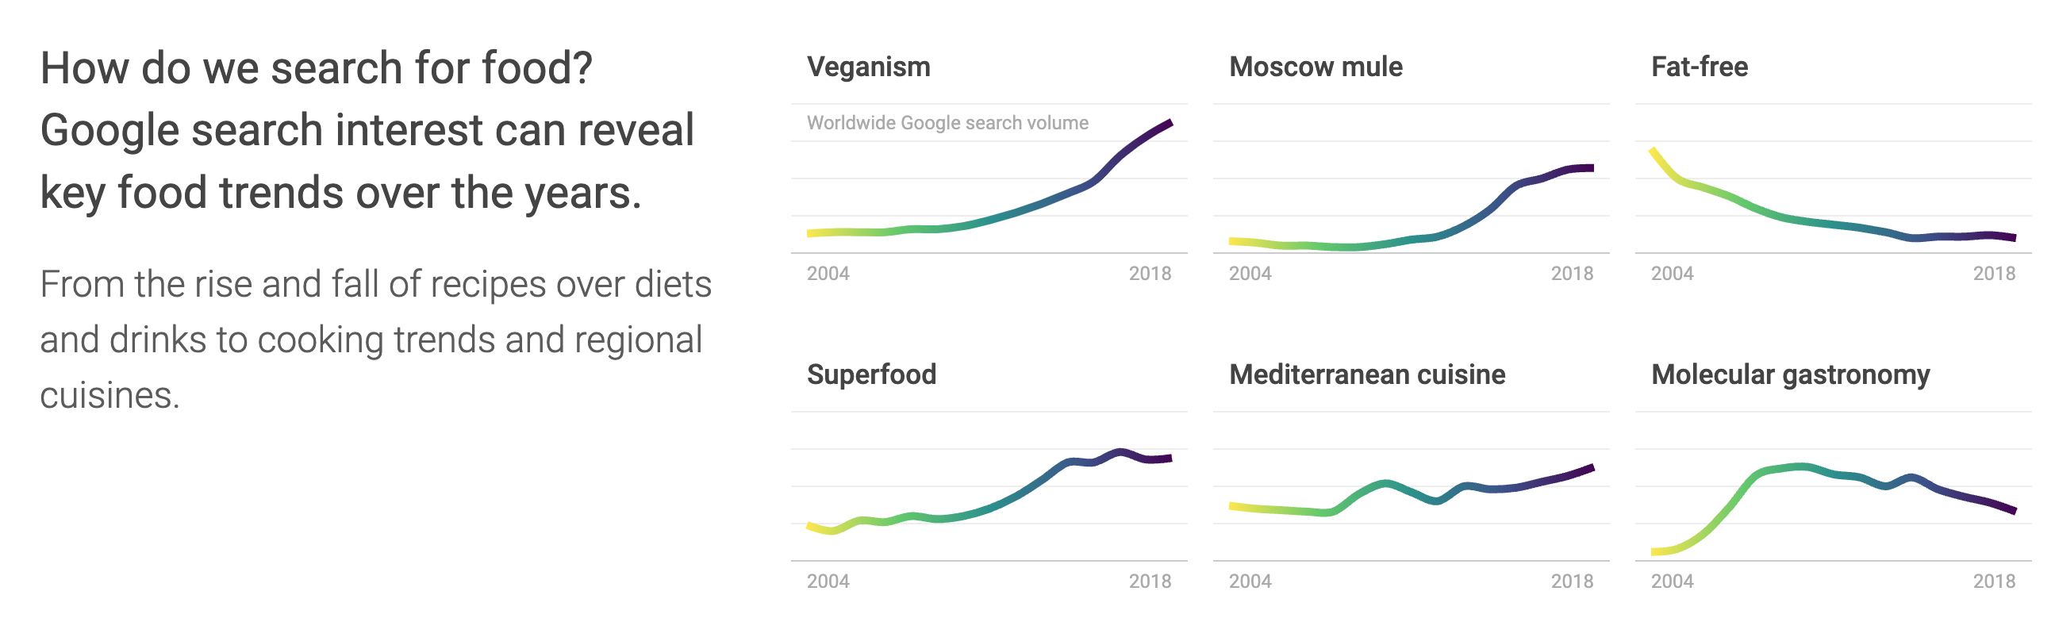
Task: Click the 'From the rise and fall' paragraph
Action: pyautogui.click(x=375, y=340)
